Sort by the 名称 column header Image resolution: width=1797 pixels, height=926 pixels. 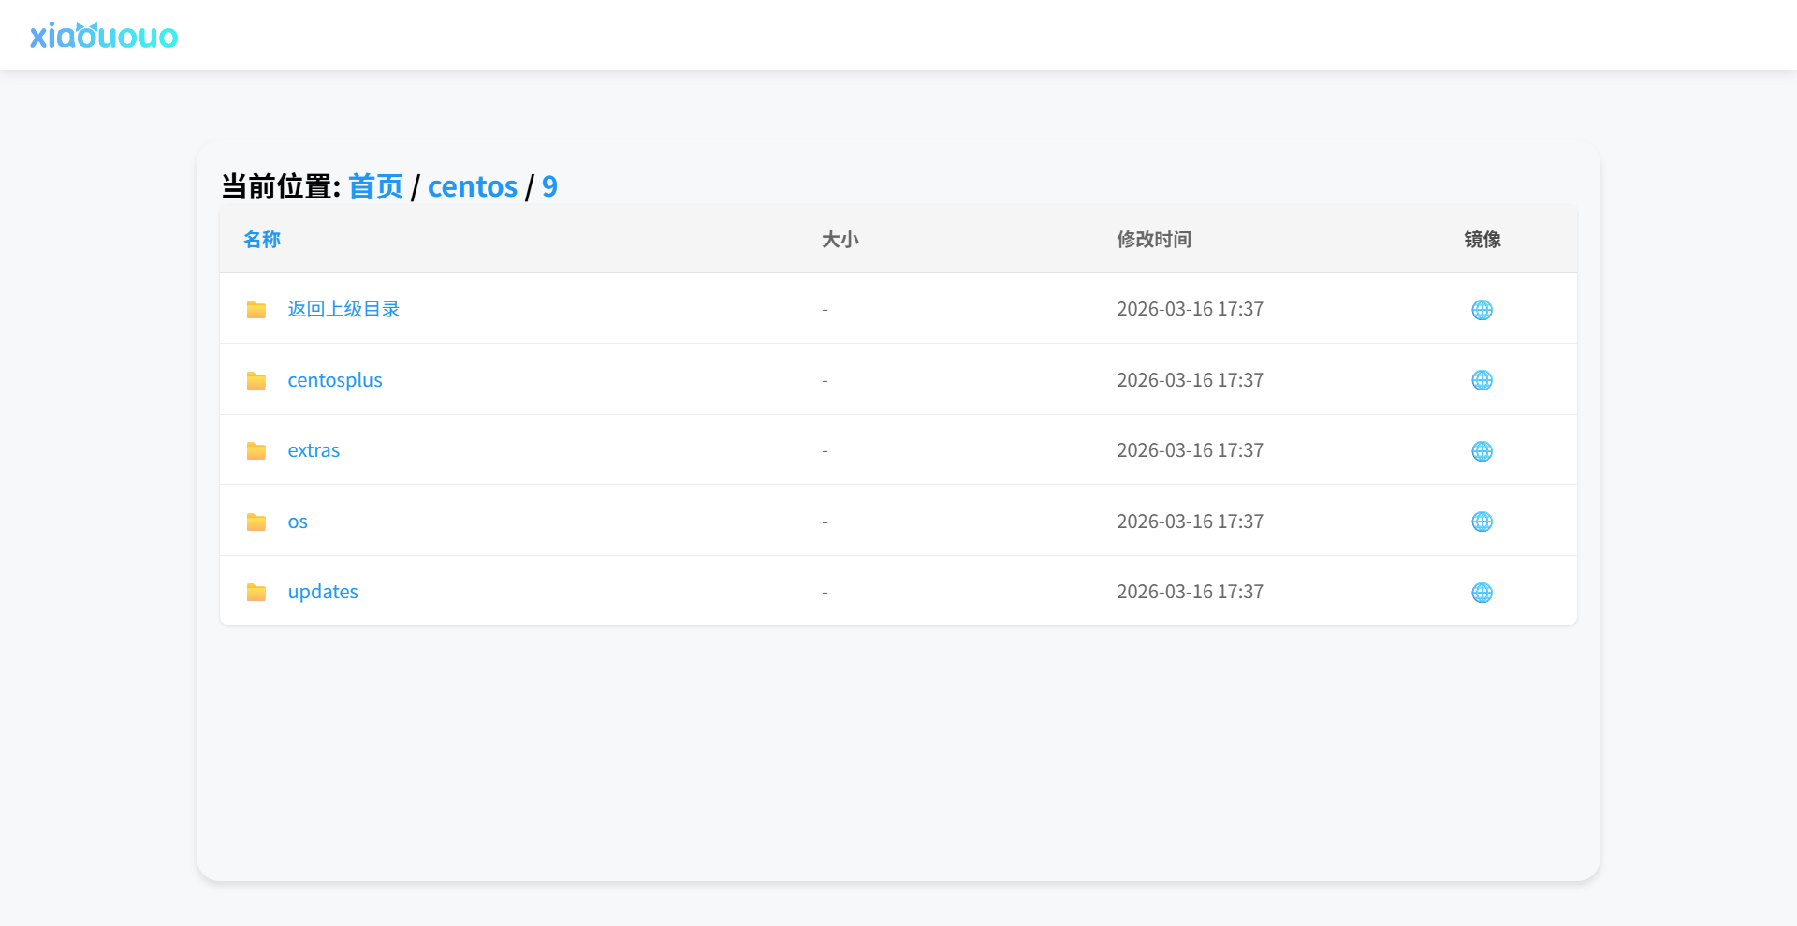pos(262,240)
